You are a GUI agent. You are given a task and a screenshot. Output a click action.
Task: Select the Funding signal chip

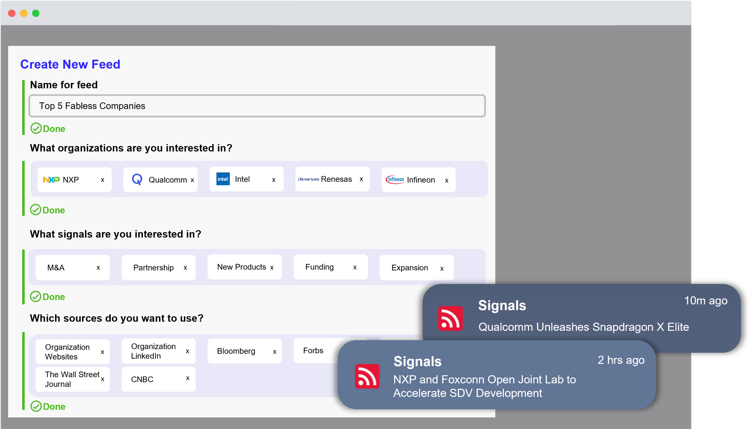[330, 267]
